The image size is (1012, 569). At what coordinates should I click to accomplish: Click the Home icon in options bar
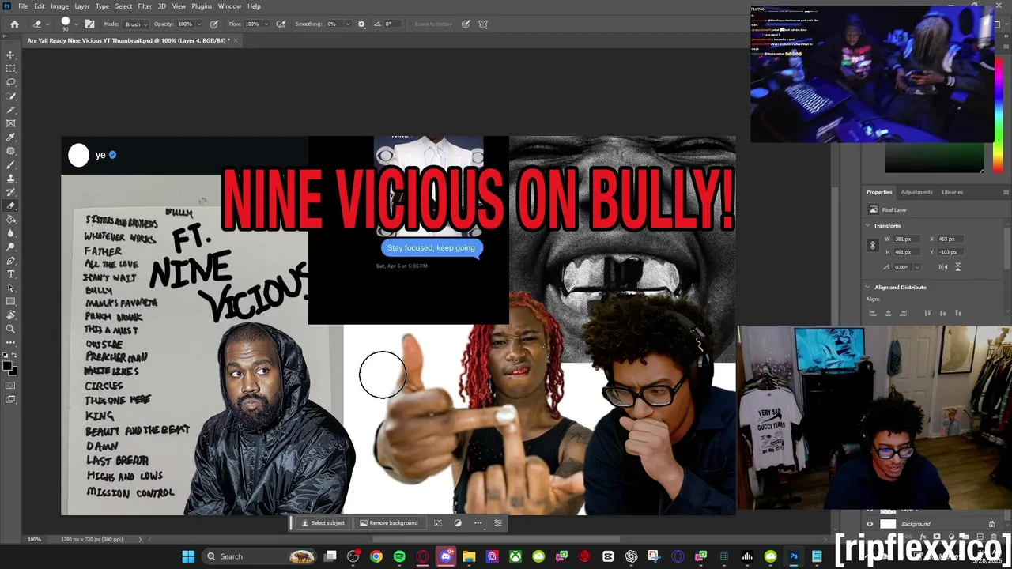[x=14, y=24]
